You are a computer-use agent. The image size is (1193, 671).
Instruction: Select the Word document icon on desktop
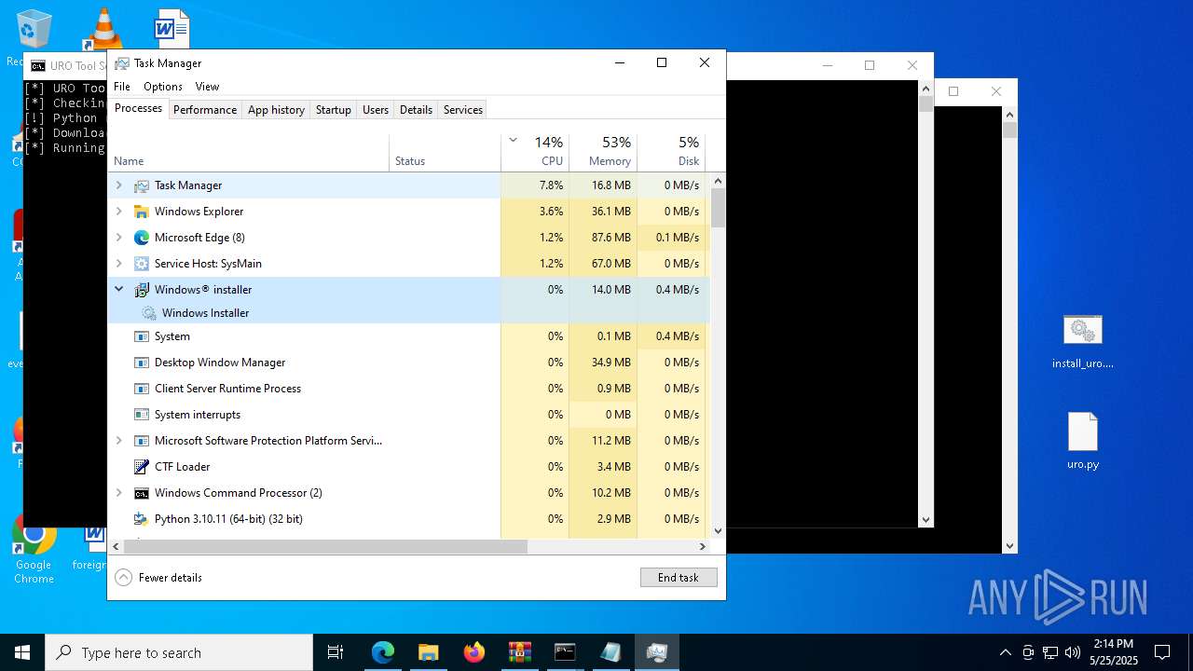172,28
